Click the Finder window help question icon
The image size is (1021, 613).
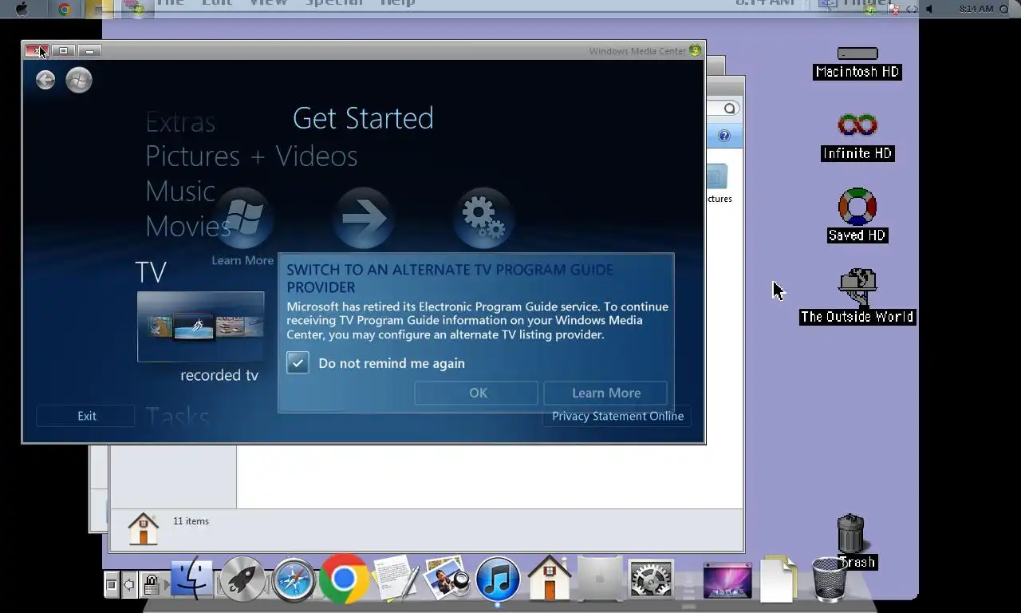724,136
